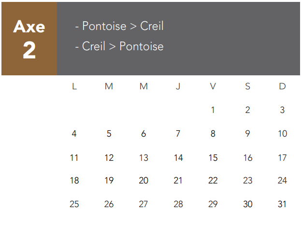
Task: Choose day 3 on the calendar
Action: (x=282, y=110)
